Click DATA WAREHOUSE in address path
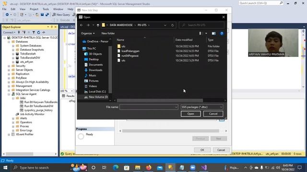The width and height of the screenshot is (307, 172). [x=121, y=25]
